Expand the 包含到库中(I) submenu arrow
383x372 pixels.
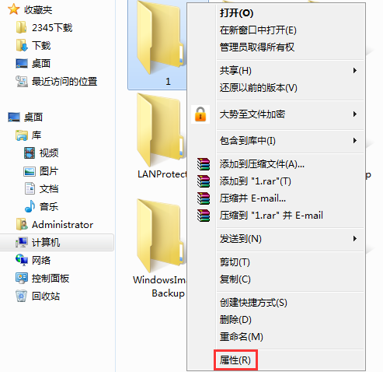pyautogui.click(x=355, y=141)
